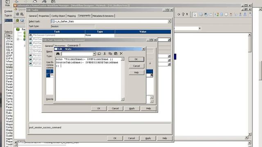Screen dimensions: 262x147
Task: Open the dropdown arrow above the workspace canvas
Action: point(199,29)
